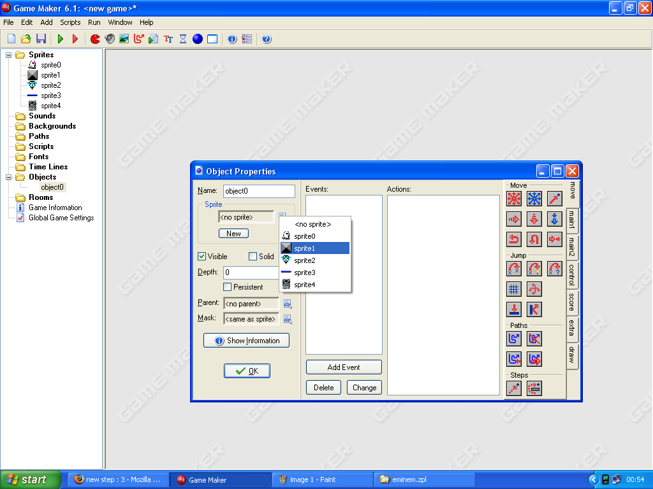Select Align to grid action
653x489 pixels.
tap(514, 289)
